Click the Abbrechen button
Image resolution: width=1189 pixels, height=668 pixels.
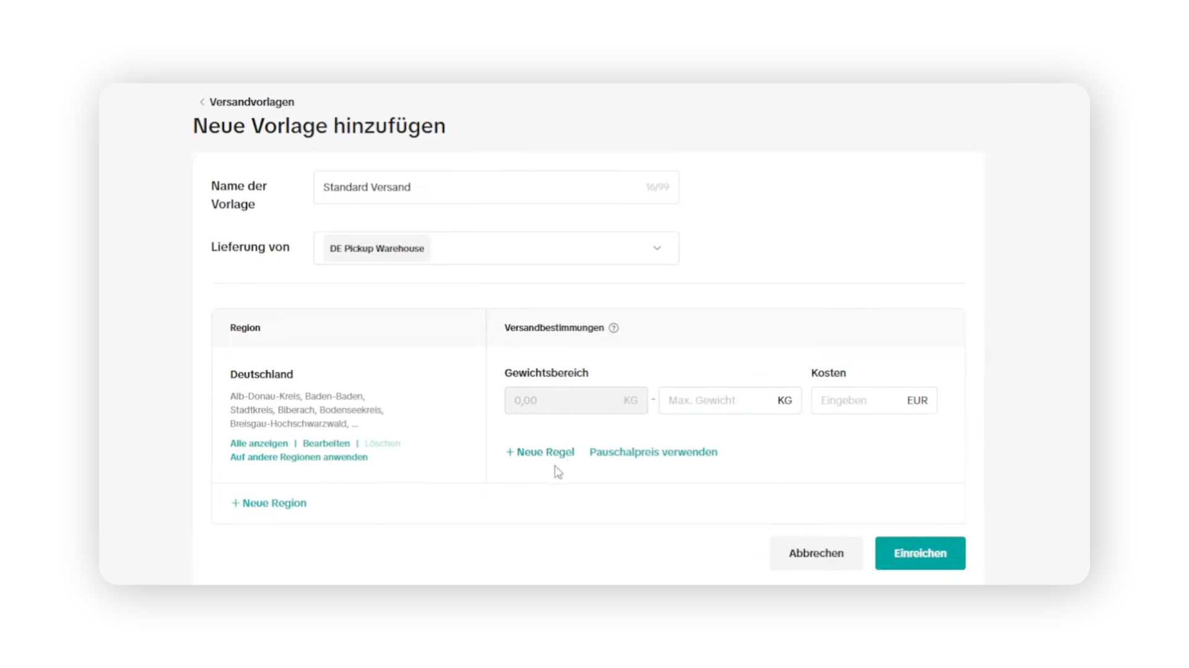816,553
